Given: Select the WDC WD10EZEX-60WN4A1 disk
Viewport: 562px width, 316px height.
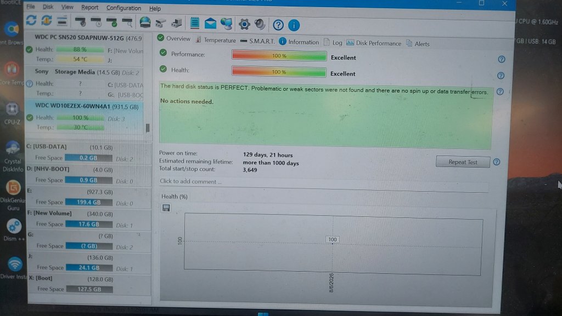Looking at the screenshot, I should pos(84,117).
